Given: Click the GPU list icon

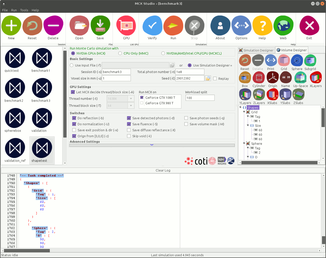Looking at the screenshot, I should pos(126,26).
